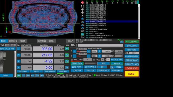
Task: Click the blue icon under Psi readout
Action: 122,42
